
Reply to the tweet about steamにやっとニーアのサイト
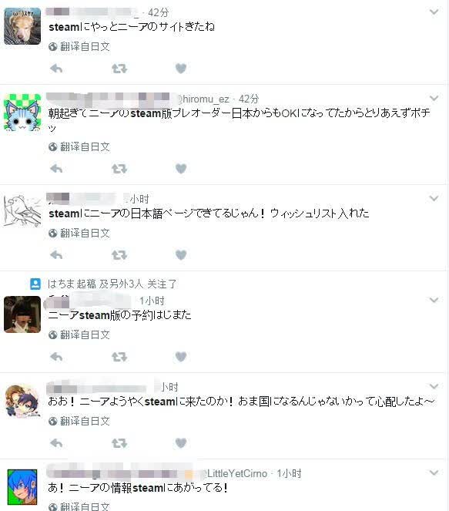(x=56, y=69)
